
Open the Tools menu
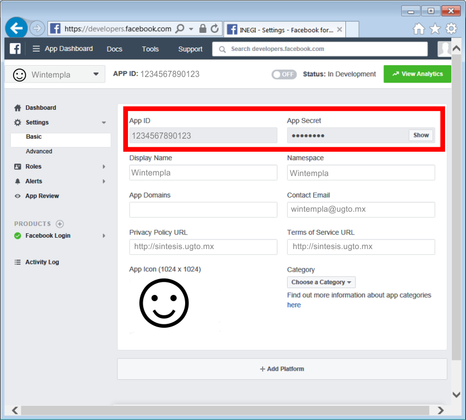(x=150, y=49)
